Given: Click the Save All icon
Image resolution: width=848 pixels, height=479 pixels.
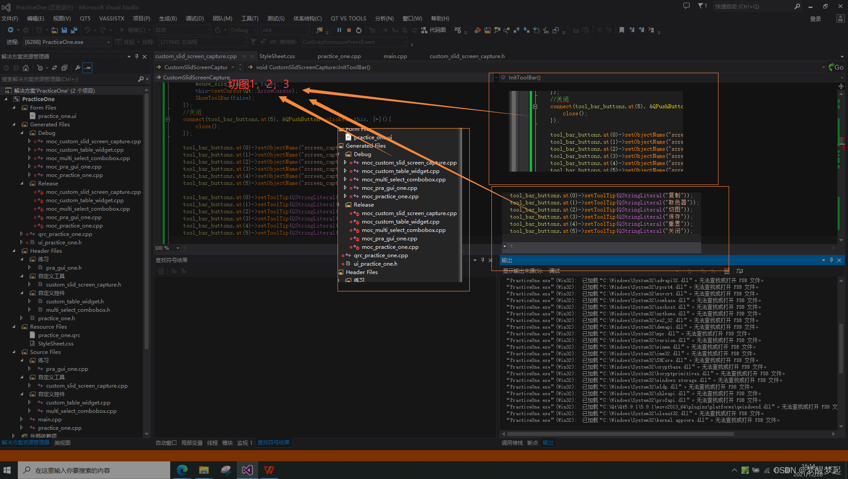Looking at the screenshot, I should 74,30.
